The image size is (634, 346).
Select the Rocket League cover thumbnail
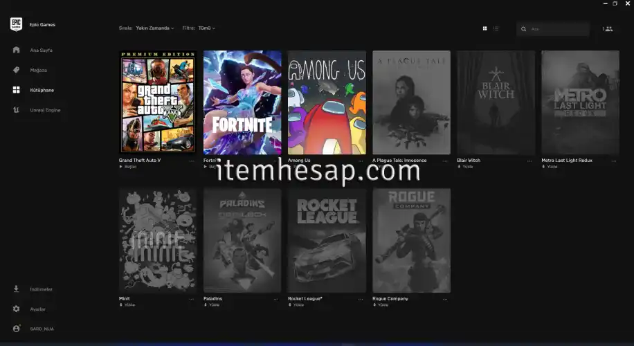[327, 240]
